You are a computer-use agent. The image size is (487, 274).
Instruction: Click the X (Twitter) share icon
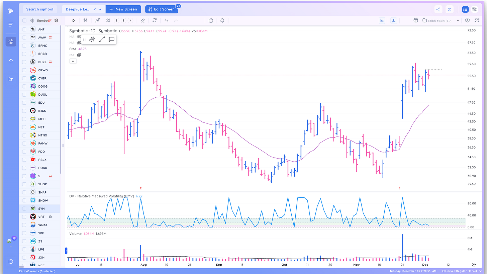tap(449, 9)
